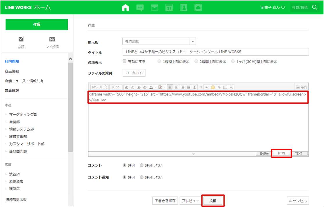Switch to the TEXT editor tab
The width and height of the screenshot is (324, 207).
coord(298,154)
